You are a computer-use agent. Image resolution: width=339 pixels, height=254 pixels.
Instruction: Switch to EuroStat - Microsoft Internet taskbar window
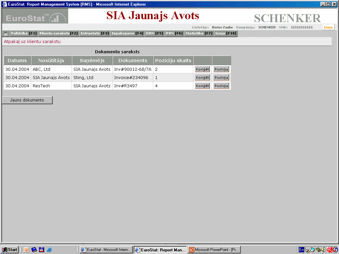click(106, 250)
